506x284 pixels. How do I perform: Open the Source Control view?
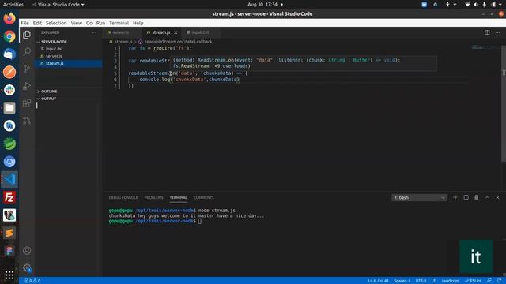click(27, 69)
